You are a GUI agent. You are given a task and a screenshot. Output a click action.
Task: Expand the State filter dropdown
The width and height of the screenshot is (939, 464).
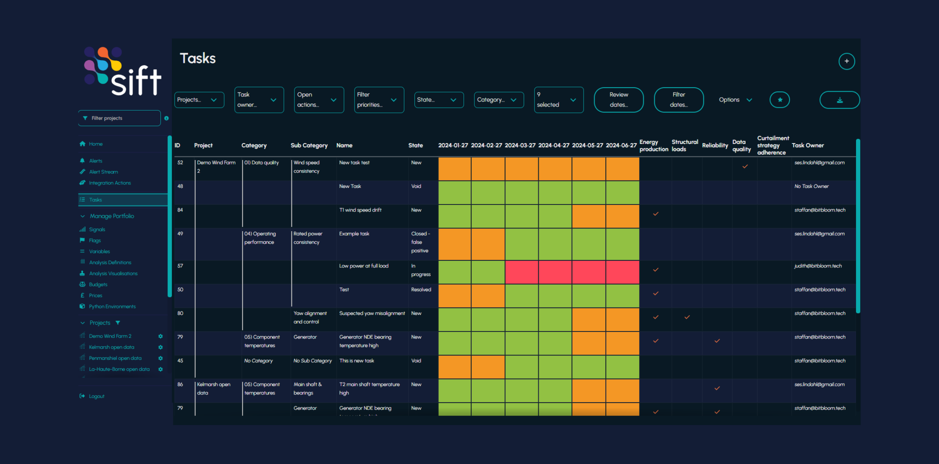point(439,99)
